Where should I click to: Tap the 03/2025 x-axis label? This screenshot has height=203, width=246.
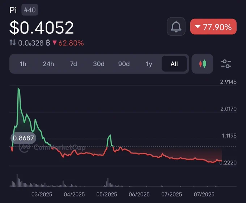pyautogui.click(x=42, y=194)
